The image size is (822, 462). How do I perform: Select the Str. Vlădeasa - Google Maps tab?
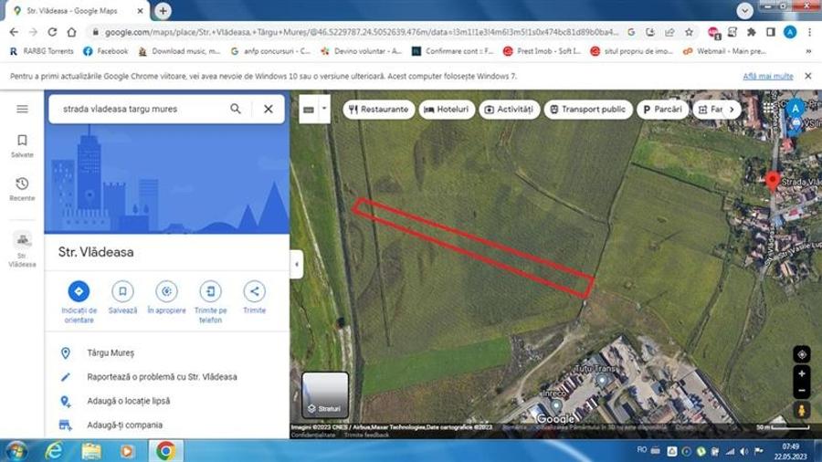[78, 10]
